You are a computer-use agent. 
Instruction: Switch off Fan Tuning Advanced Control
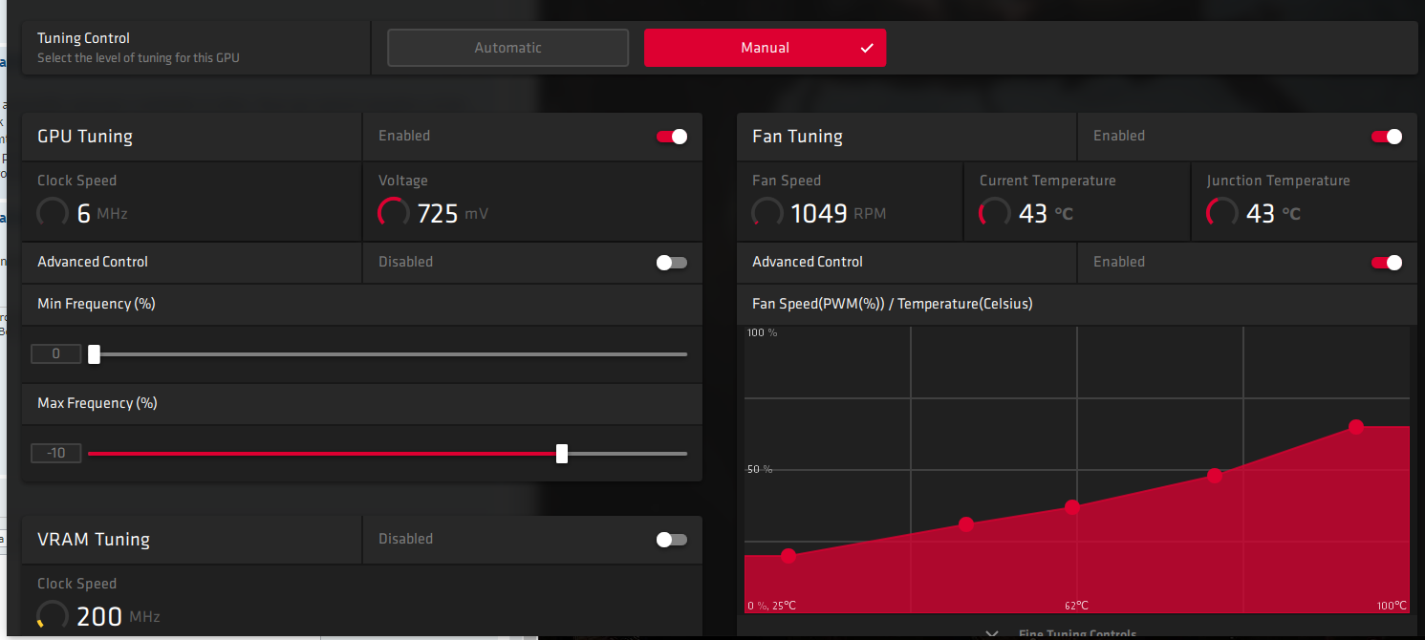[x=1387, y=263]
